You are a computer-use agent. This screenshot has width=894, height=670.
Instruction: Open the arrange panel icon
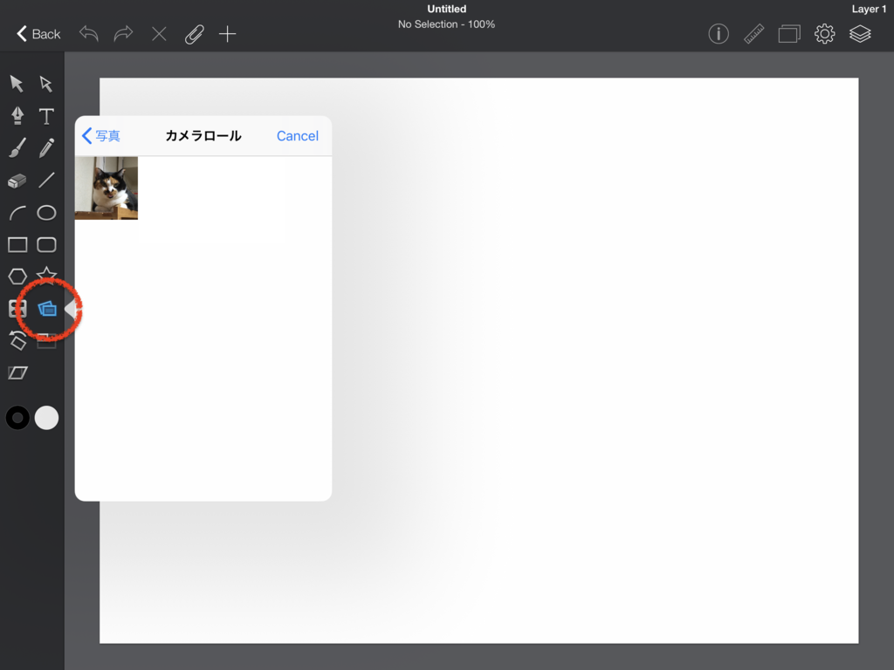click(789, 34)
